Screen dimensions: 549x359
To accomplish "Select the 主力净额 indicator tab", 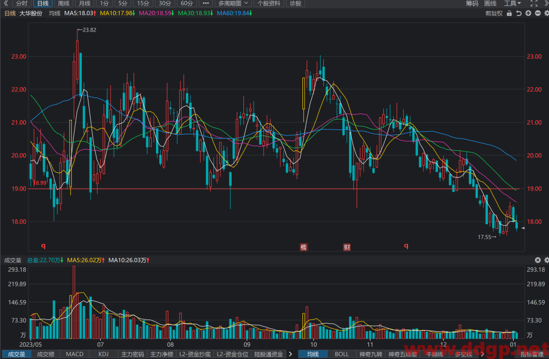I will (x=161, y=354).
